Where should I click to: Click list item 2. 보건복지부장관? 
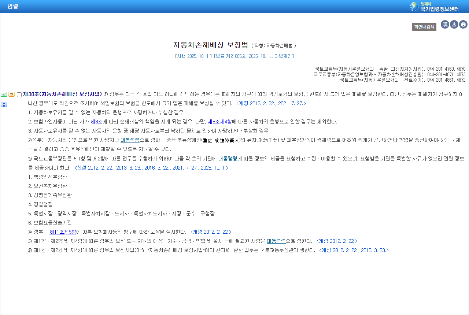pyautogui.click(x=48, y=186)
